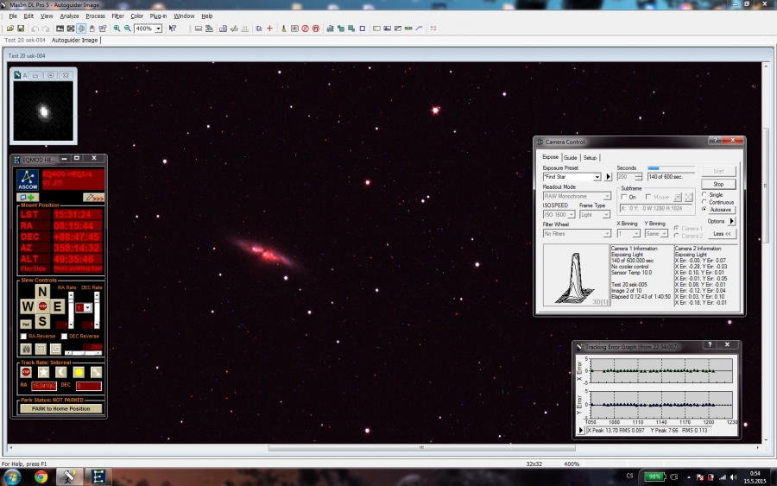Click the RA Rate vertical slider
The image size is (777, 486).
tap(72, 308)
